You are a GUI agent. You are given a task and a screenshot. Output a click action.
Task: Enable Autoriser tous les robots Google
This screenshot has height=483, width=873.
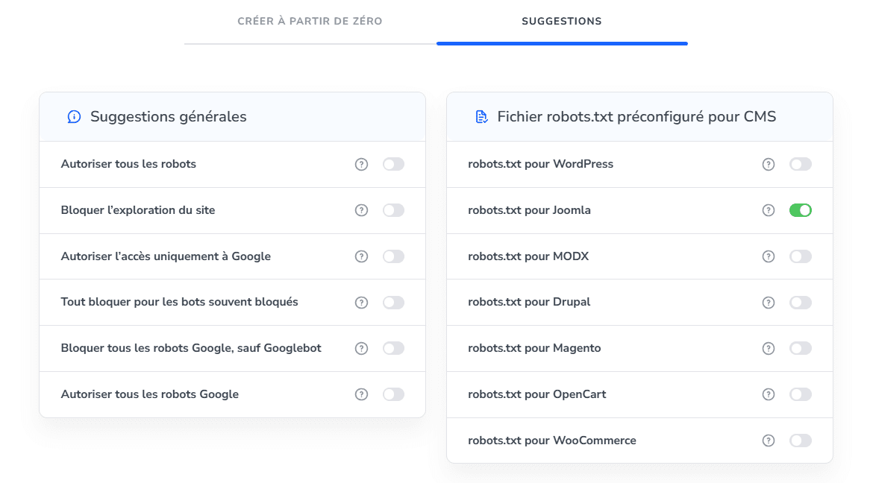pyautogui.click(x=393, y=394)
